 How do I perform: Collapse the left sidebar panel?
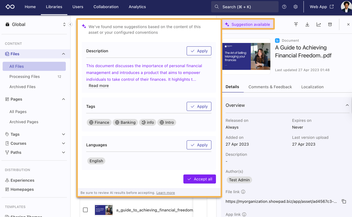click(70, 24)
